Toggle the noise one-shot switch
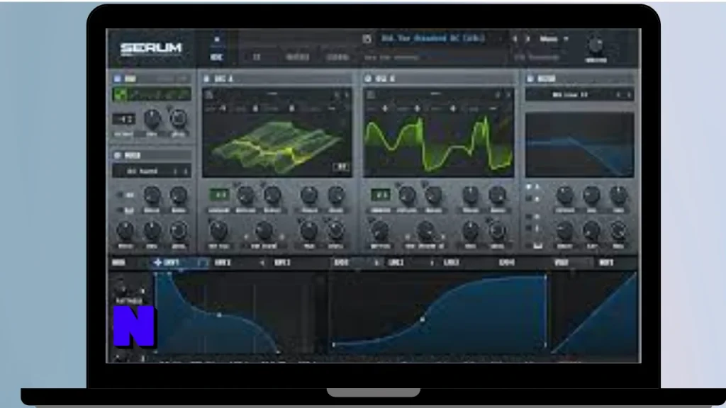This screenshot has width=726, height=408. tap(121, 195)
